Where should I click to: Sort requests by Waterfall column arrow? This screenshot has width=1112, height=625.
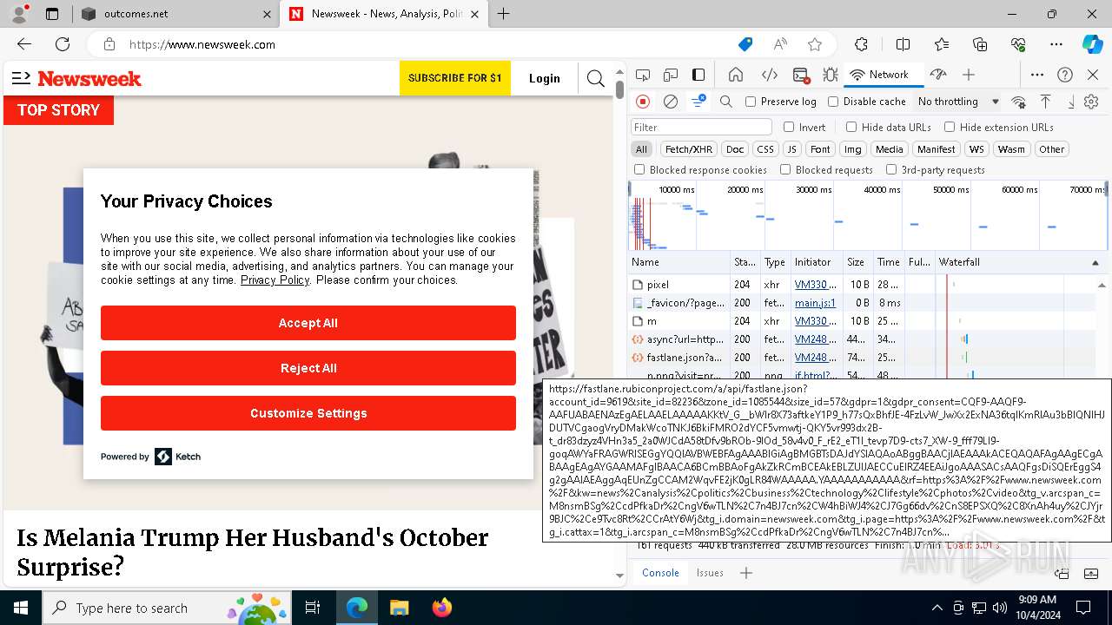coord(1095,262)
